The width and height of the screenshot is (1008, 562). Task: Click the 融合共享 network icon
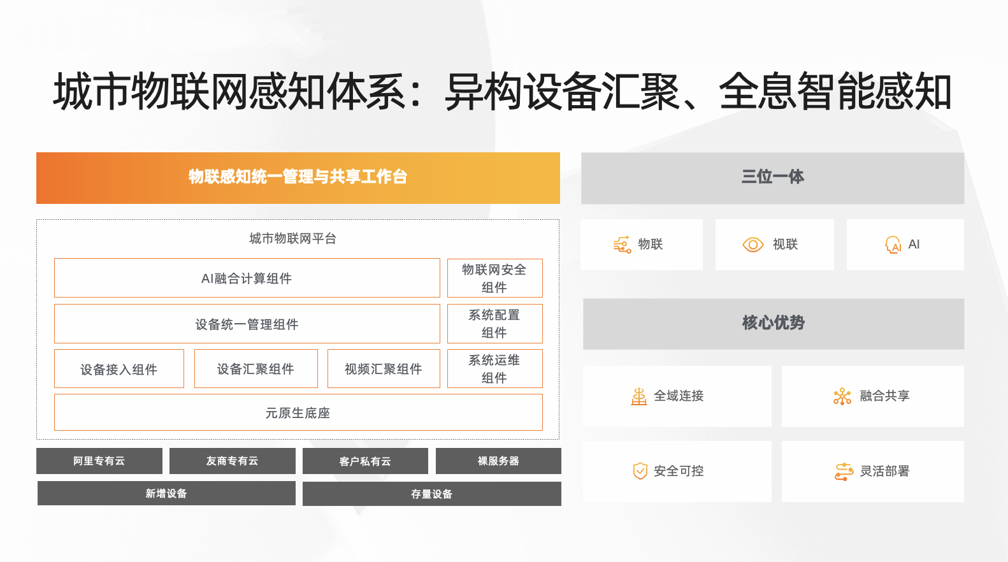[x=842, y=396]
